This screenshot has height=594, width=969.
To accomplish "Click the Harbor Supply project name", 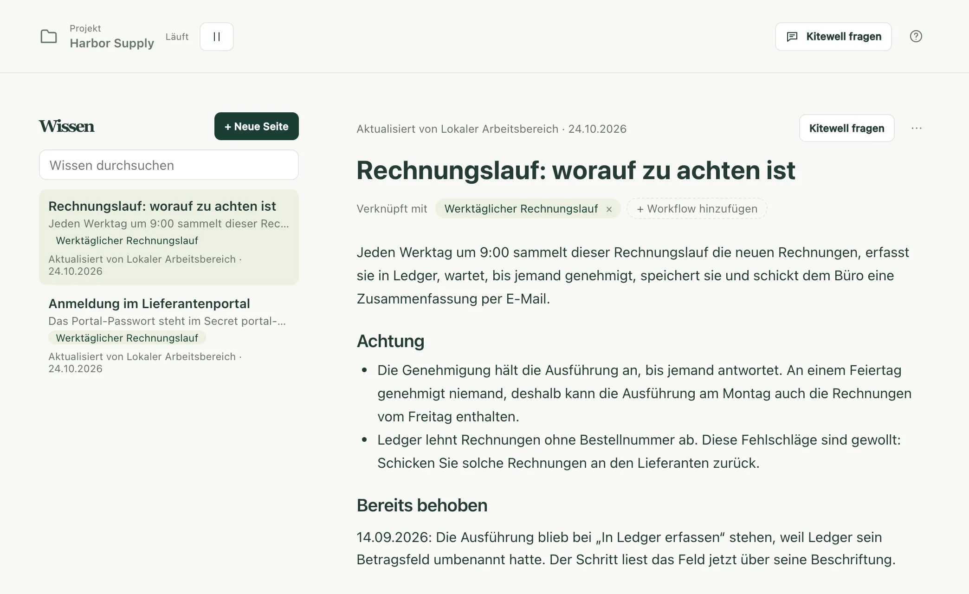I will 112,43.
